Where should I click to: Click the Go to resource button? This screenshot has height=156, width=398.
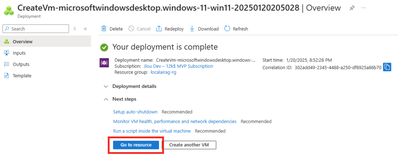point(136,145)
